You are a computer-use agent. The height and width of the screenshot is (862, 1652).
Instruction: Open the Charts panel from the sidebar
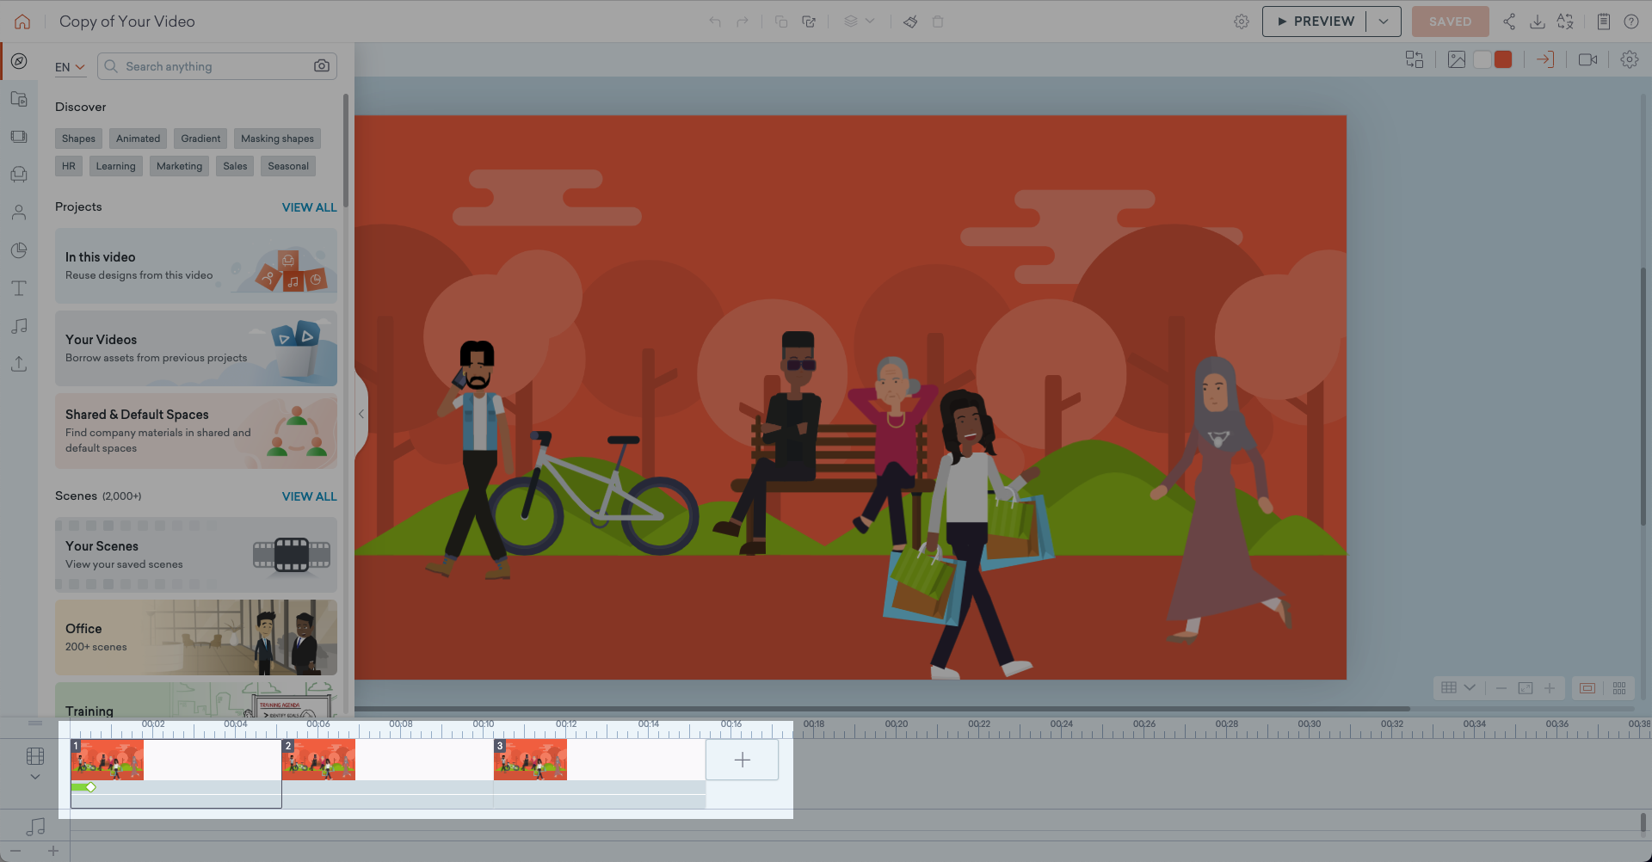pos(19,250)
